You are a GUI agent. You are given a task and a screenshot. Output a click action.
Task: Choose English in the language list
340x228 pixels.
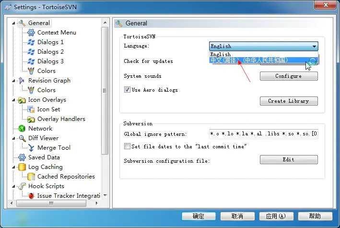(263, 54)
